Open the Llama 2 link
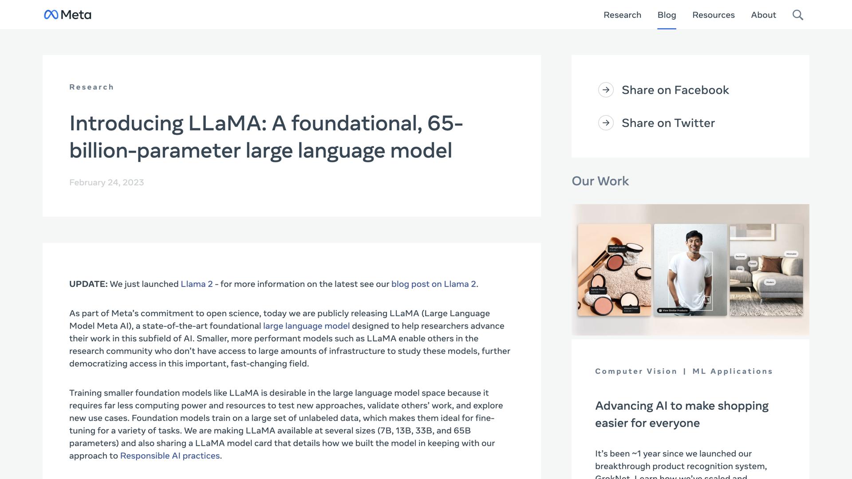 tap(197, 284)
